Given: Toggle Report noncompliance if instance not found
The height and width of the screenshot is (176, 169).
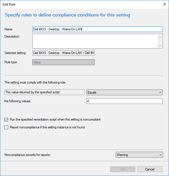Looking at the screenshot, I should click(x=6, y=128).
